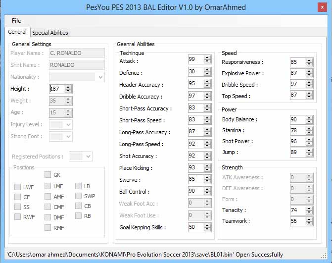
Task: Increase the Responsiveness value
Action: point(309,60)
